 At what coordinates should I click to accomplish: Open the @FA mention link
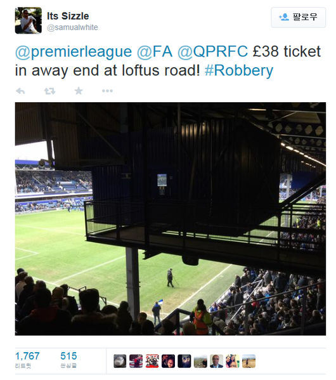coord(155,51)
